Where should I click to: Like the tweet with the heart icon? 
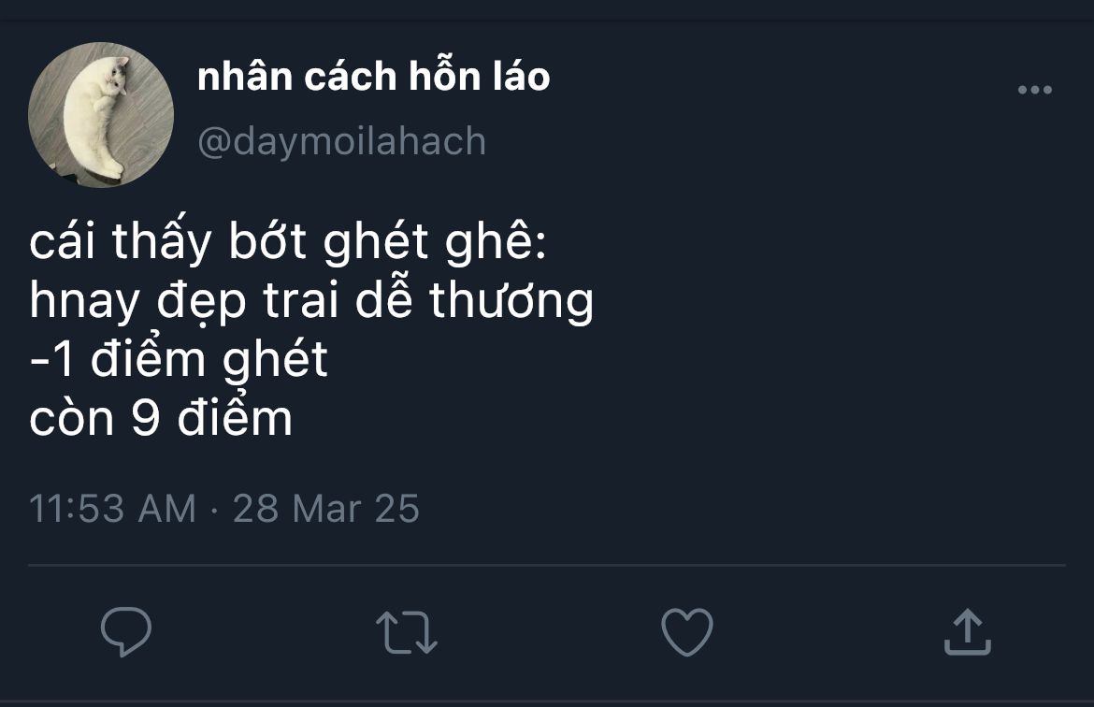(x=687, y=631)
